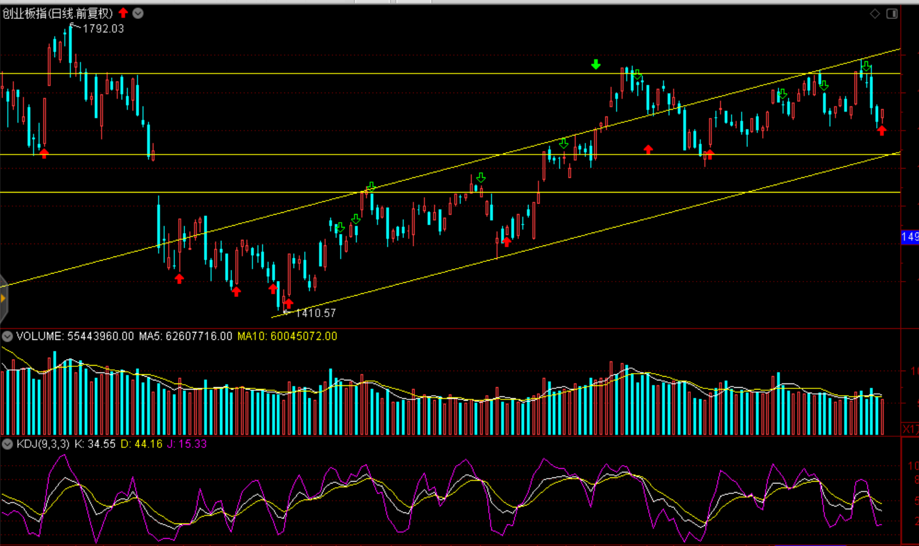Click the red buy arrow near 1410.57 low
Viewport: 919px width, 546px height.
coord(288,303)
